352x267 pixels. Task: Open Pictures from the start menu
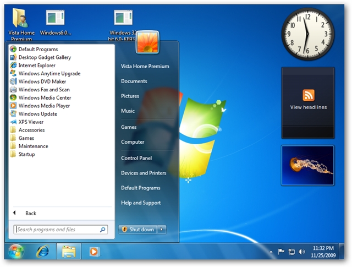[x=130, y=96]
